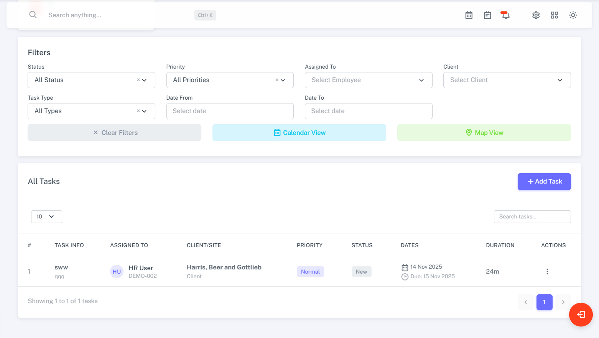Open actions menu for task sww
Image resolution: width=599 pixels, height=338 pixels.
point(547,271)
